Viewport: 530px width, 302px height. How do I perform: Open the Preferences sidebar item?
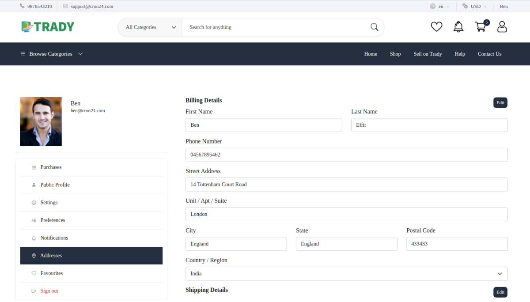pos(91,220)
